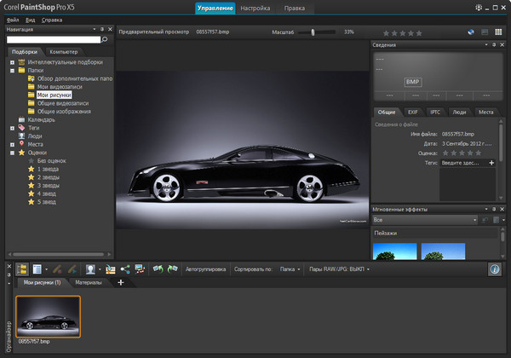Collapse the Папки folder tree
The image size is (511, 358).
[x=12, y=71]
